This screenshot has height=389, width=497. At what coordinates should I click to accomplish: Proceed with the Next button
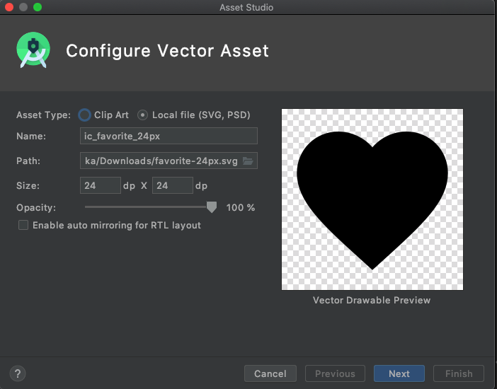point(399,373)
